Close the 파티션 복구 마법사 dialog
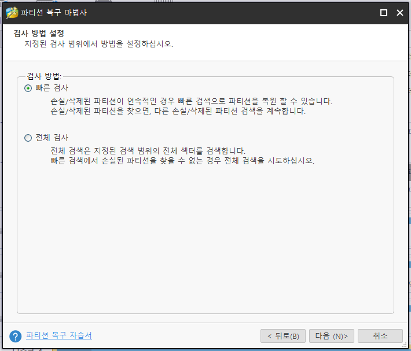This screenshot has width=411, height=351. click(400, 13)
